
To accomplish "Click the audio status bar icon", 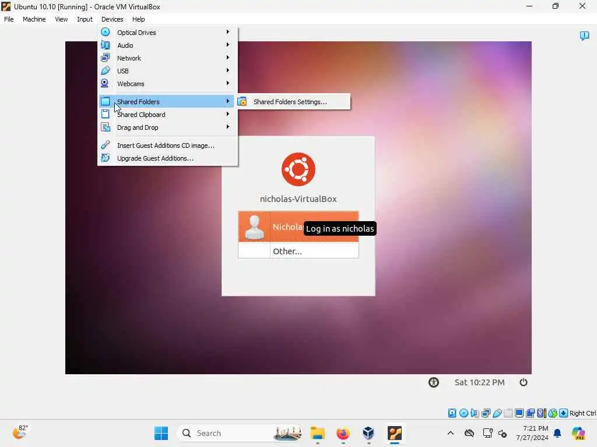I will (475, 413).
